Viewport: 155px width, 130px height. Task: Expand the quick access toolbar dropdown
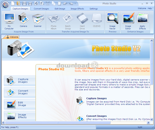tap(75, 4)
